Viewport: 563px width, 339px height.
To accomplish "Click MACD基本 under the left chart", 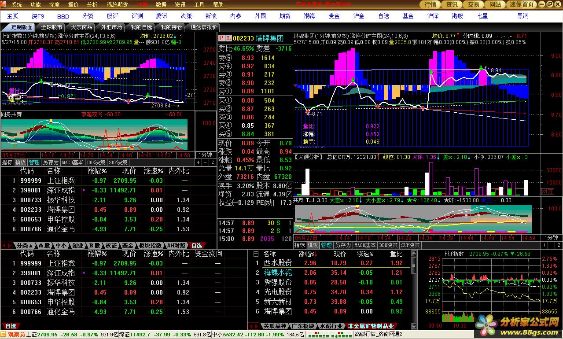I will 73,162.
